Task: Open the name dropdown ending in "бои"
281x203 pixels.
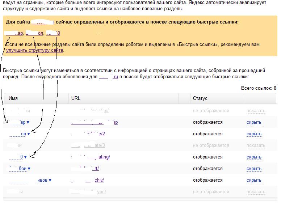Action: tap(29, 169)
